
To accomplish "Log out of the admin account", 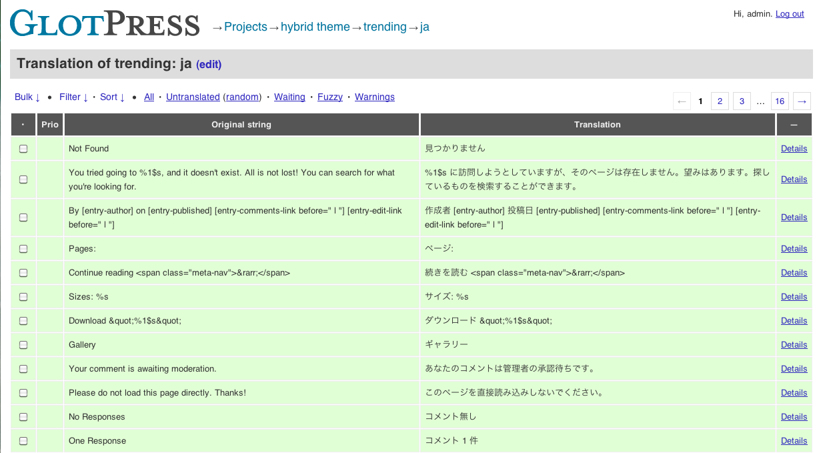I will coord(790,14).
